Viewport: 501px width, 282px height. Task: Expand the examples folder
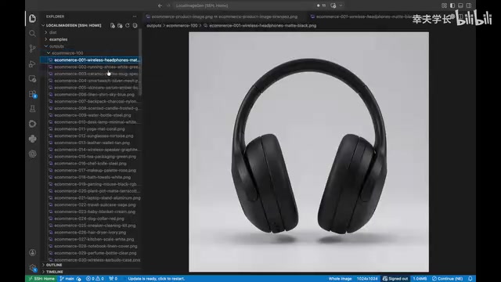[58, 39]
